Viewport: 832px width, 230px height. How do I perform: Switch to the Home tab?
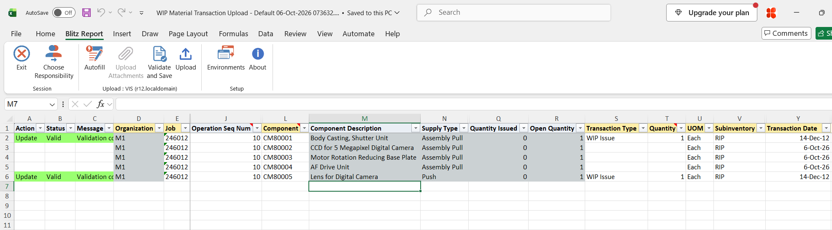pos(45,34)
